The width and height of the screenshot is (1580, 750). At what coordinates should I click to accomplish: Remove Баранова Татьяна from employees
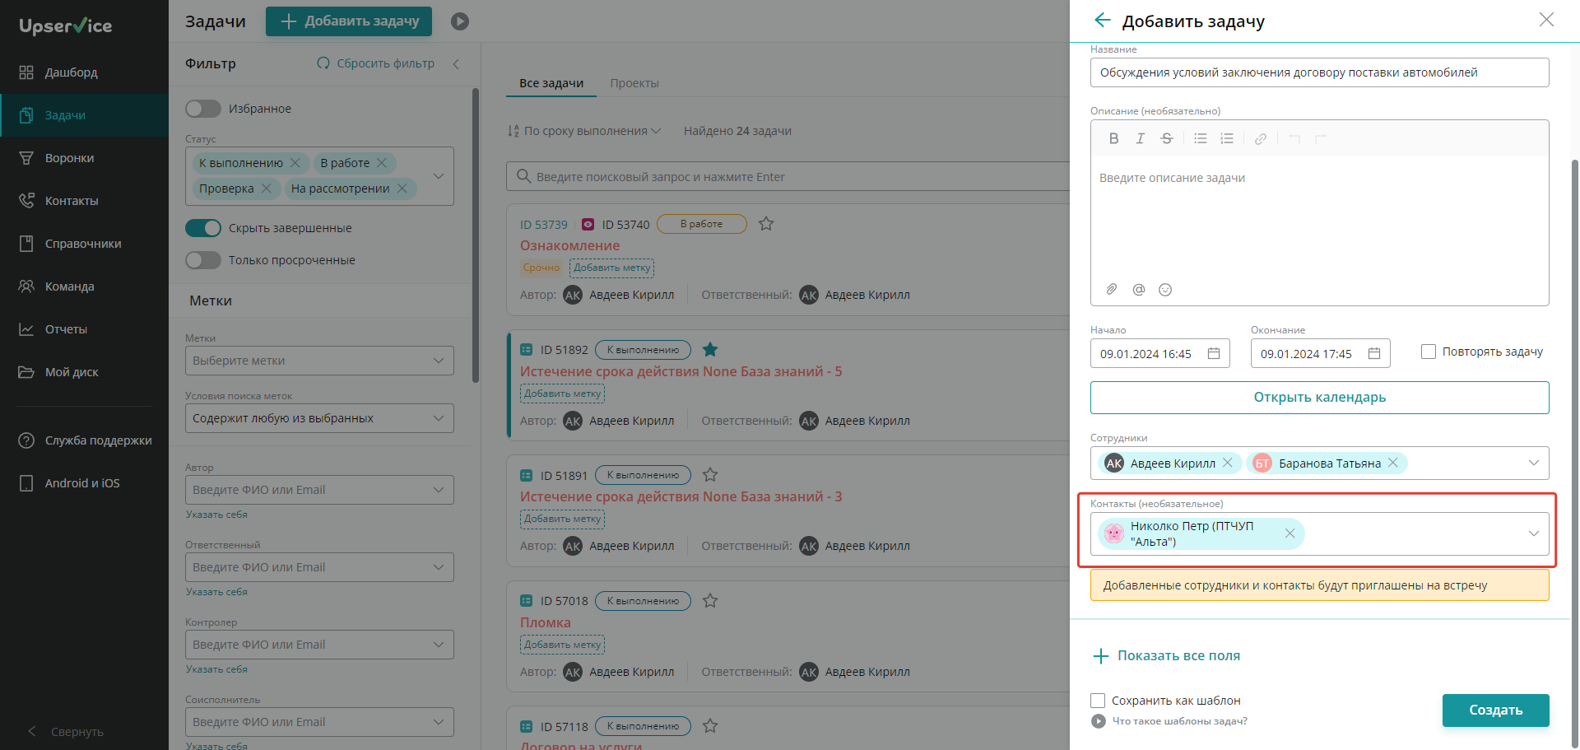[1392, 463]
